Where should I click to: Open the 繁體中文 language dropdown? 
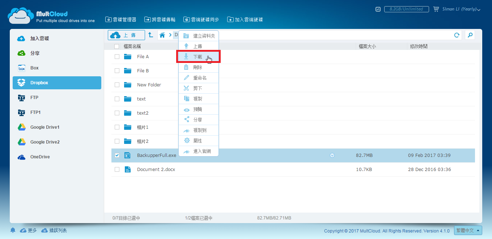click(469, 230)
